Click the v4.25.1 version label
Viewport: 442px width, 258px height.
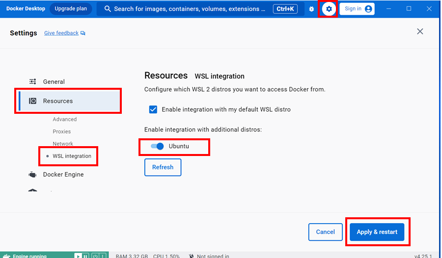423,256
